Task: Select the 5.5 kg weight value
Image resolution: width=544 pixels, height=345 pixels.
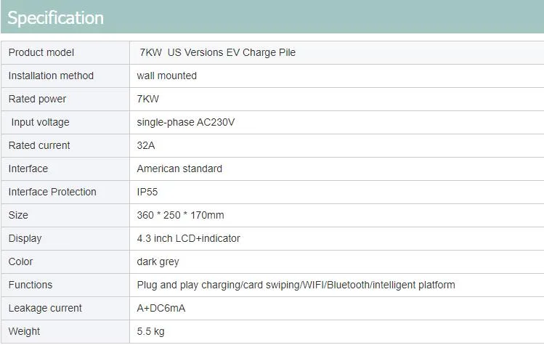Action: click(150, 331)
